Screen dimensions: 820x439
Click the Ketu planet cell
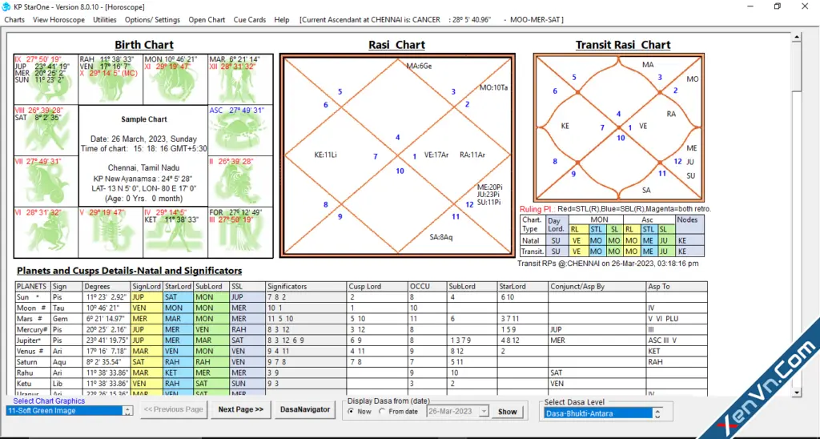point(33,384)
